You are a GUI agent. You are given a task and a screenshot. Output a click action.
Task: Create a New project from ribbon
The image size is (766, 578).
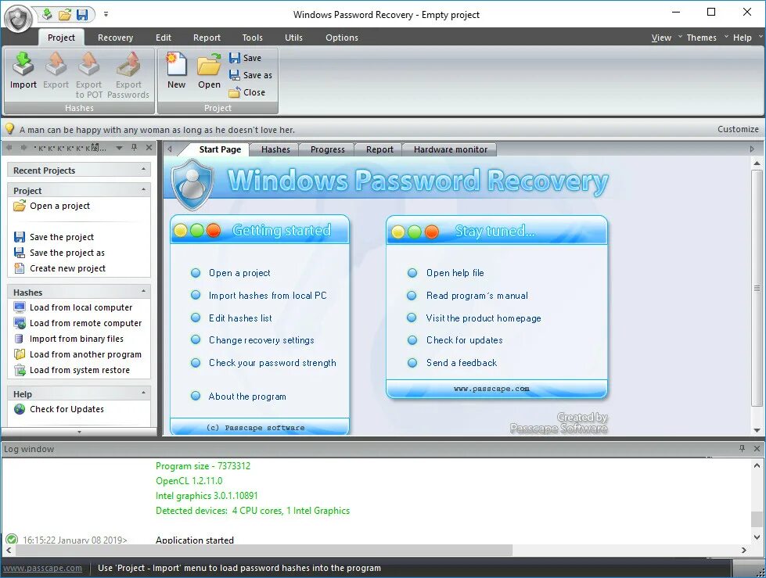click(176, 71)
